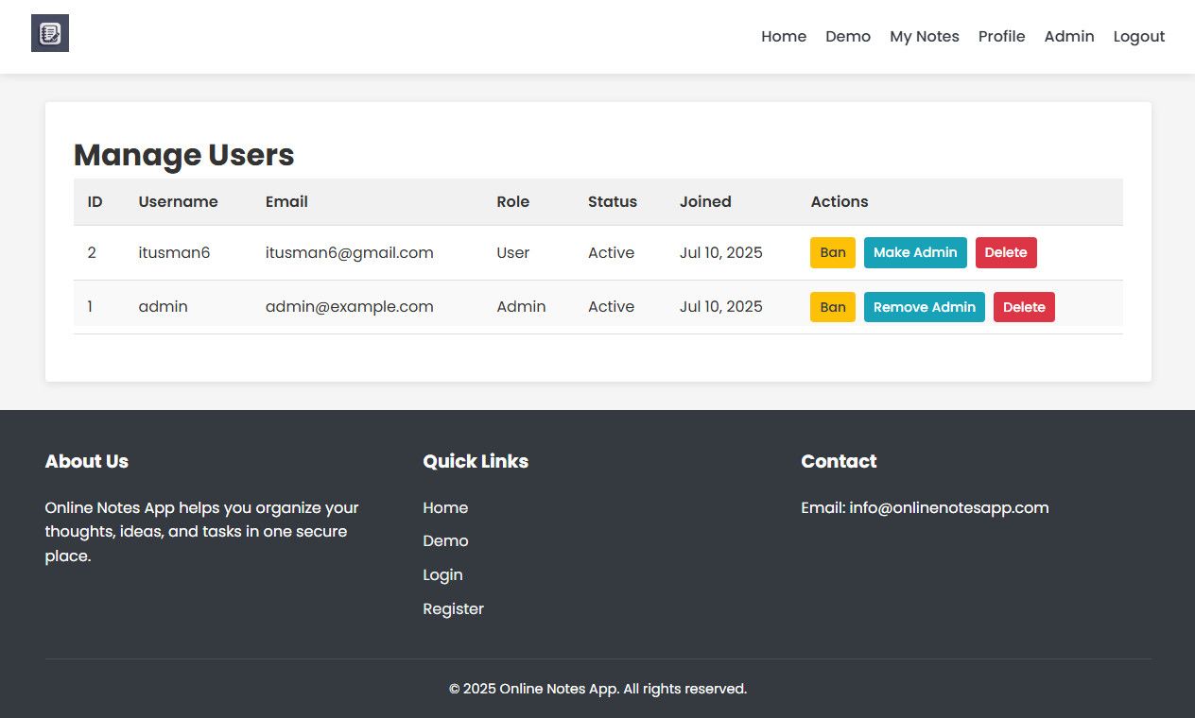Click the Logout link

pos(1138,37)
